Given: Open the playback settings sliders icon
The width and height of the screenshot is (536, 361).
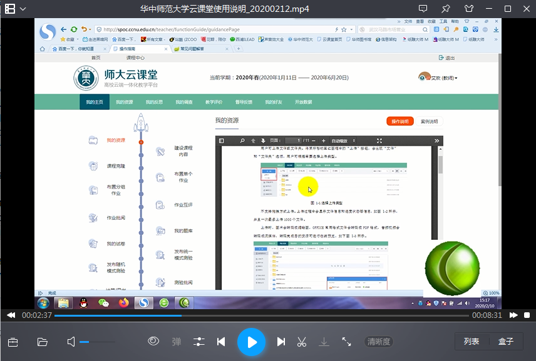Looking at the screenshot, I should click(199, 342).
